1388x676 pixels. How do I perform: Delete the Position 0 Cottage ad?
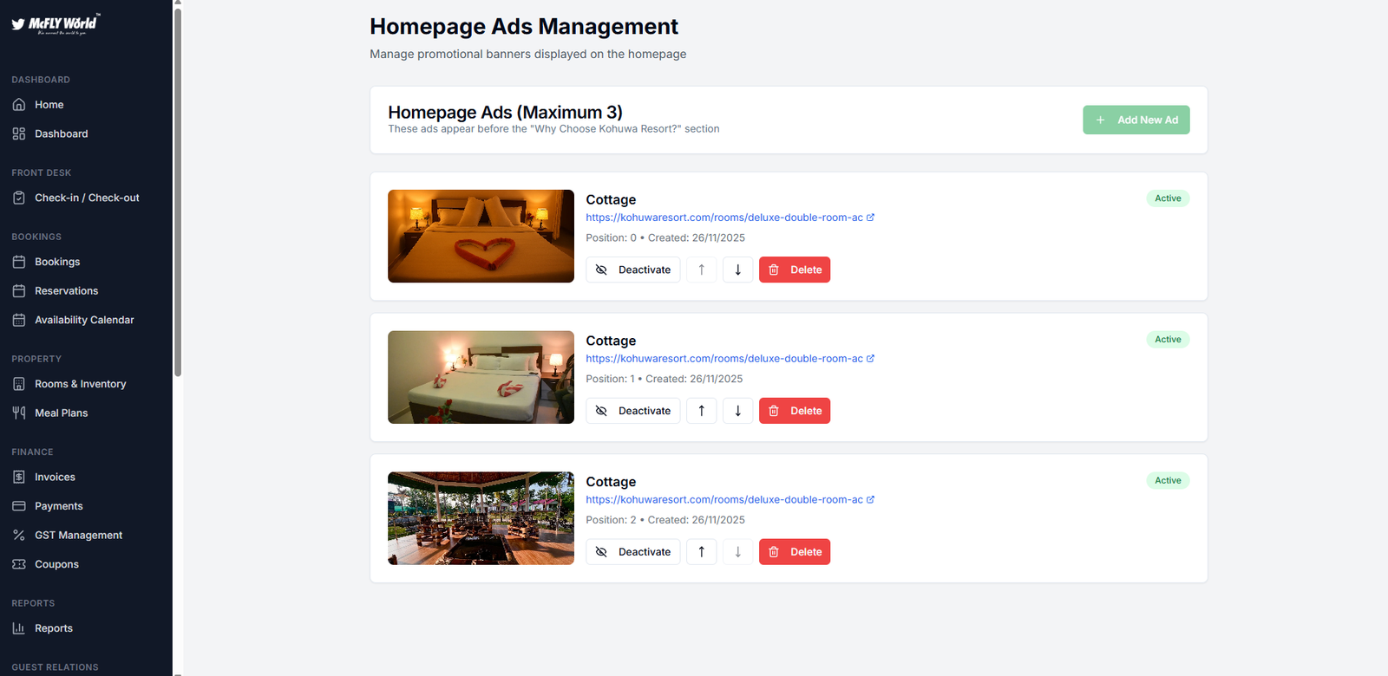tap(795, 270)
